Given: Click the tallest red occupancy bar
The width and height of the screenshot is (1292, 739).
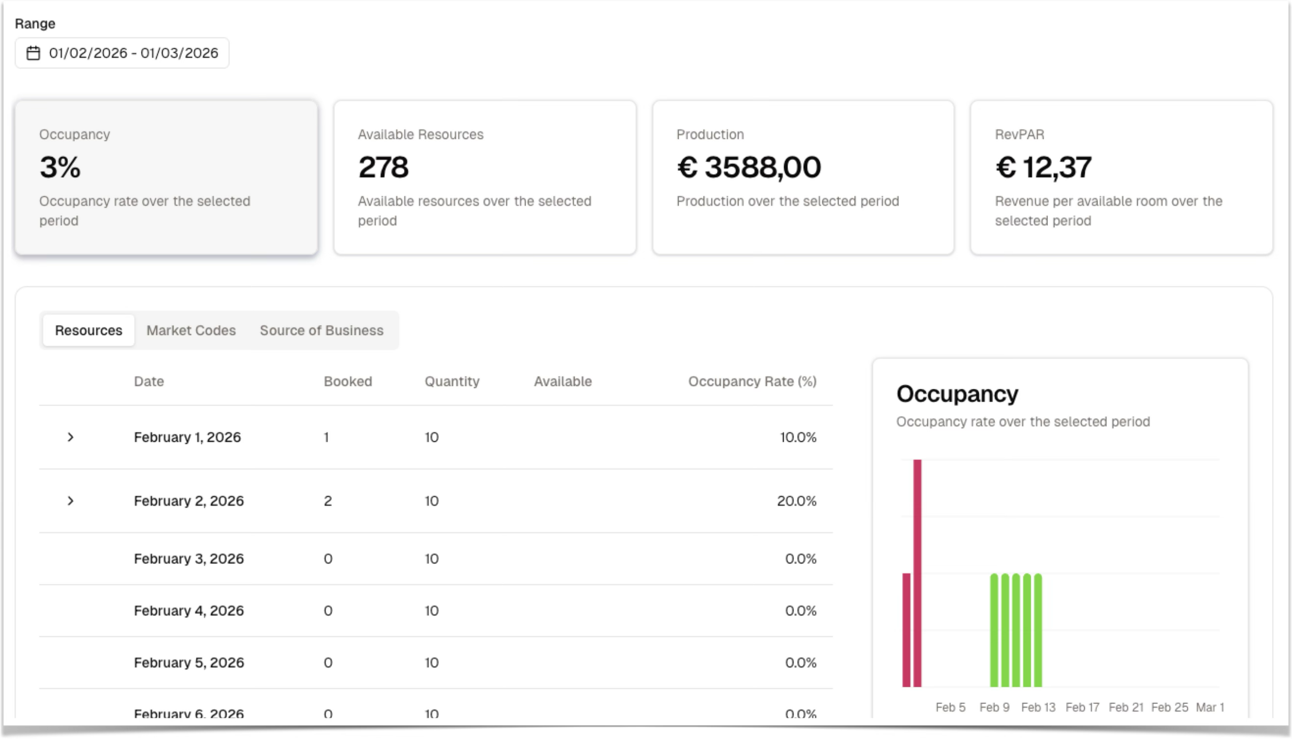Looking at the screenshot, I should click(917, 574).
